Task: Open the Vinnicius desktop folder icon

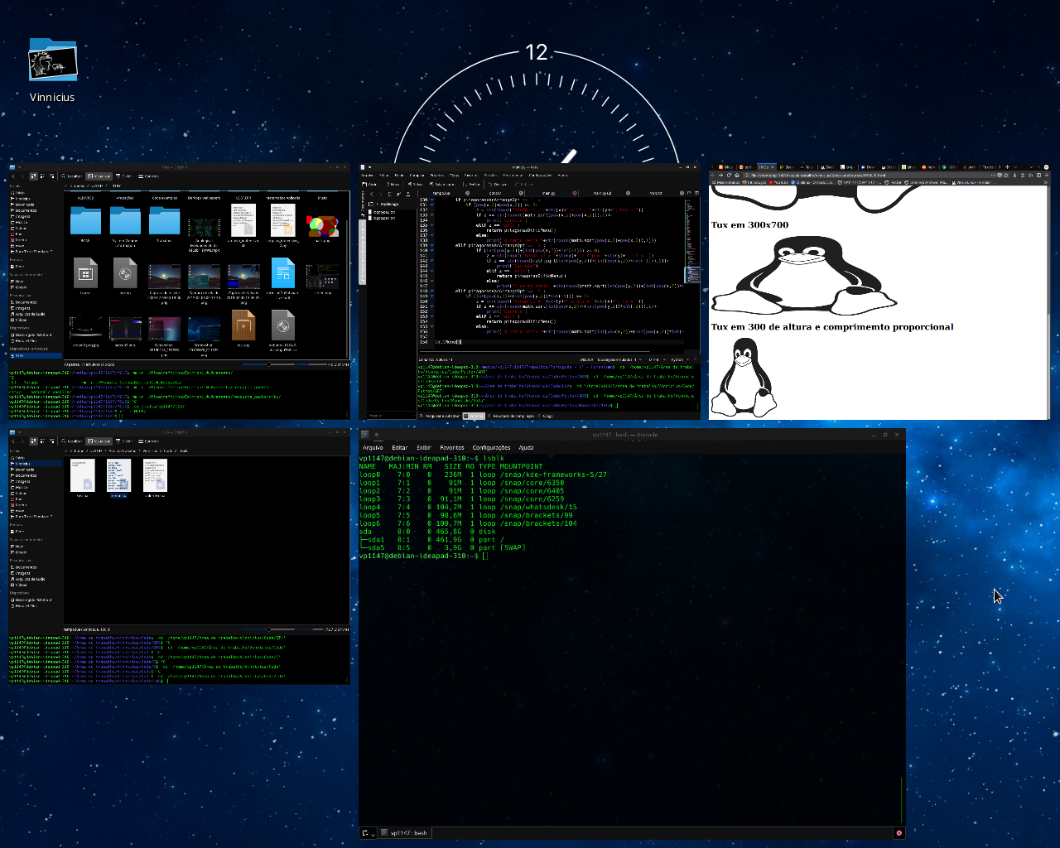Action: (52, 60)
